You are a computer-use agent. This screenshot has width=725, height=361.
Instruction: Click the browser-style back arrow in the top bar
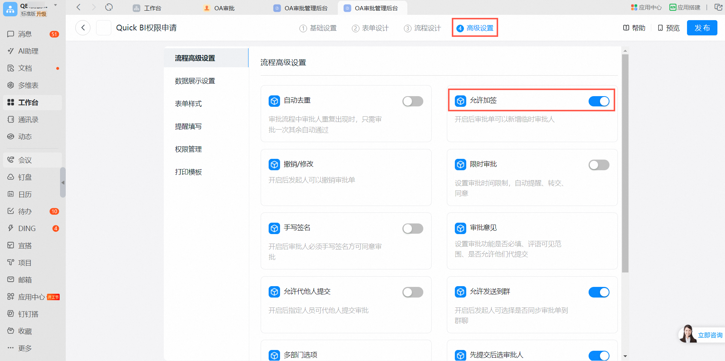click(x=79, y=7)
